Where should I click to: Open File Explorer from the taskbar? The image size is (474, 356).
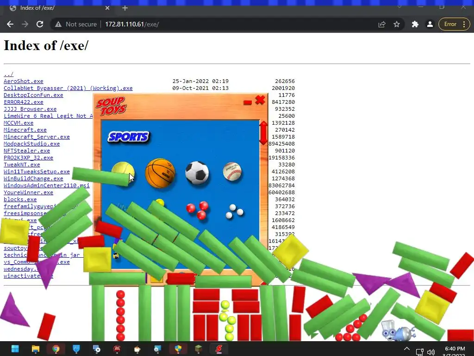click(35, 349)
